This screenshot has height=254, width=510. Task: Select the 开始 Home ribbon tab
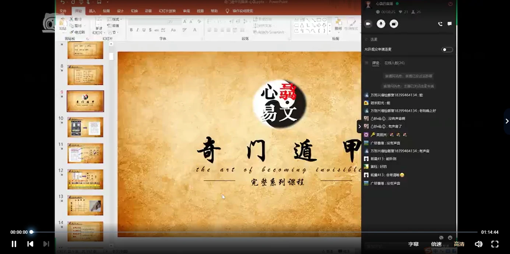tap(78, 11)
